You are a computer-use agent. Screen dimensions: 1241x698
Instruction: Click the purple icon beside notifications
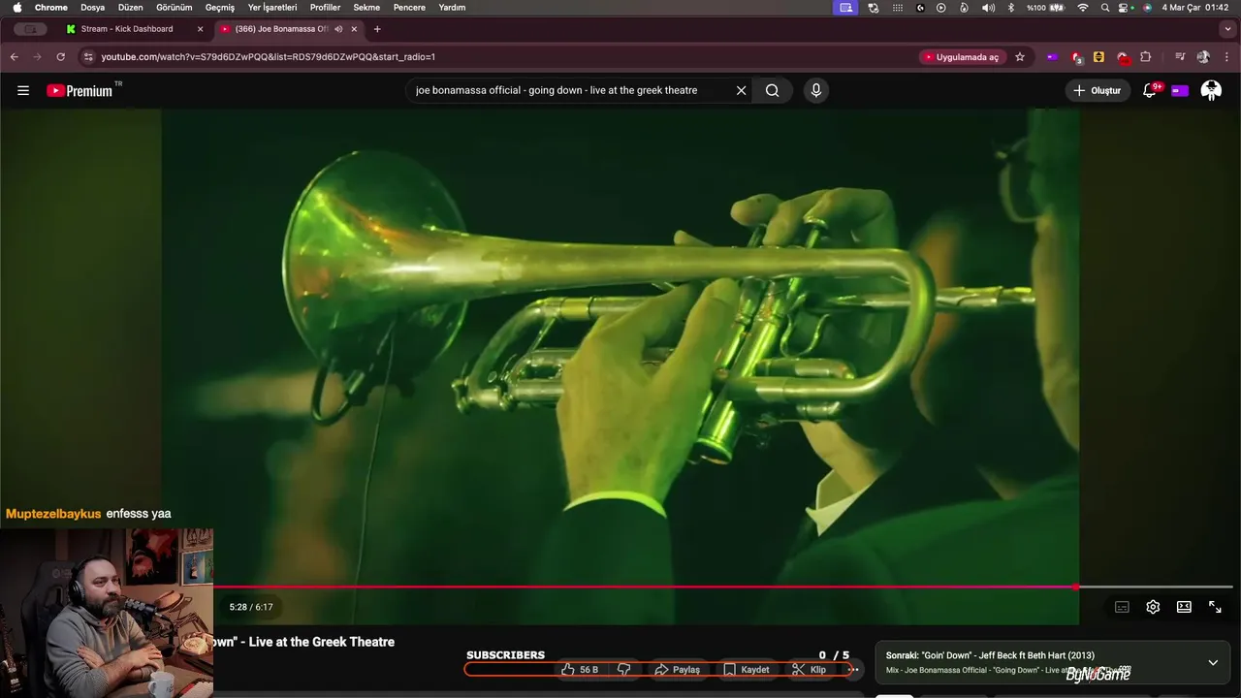pos(1180,90)
